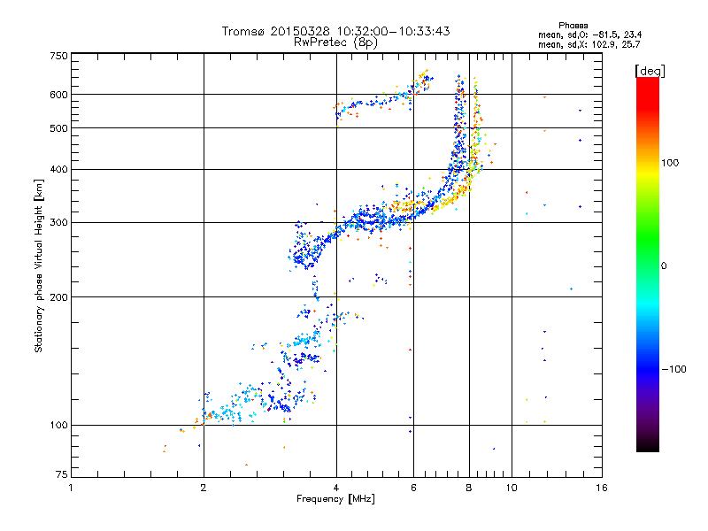Screen dimensions: 708x531
Task: Click the y-axis tick label '500'
Action: pos(58,128)
